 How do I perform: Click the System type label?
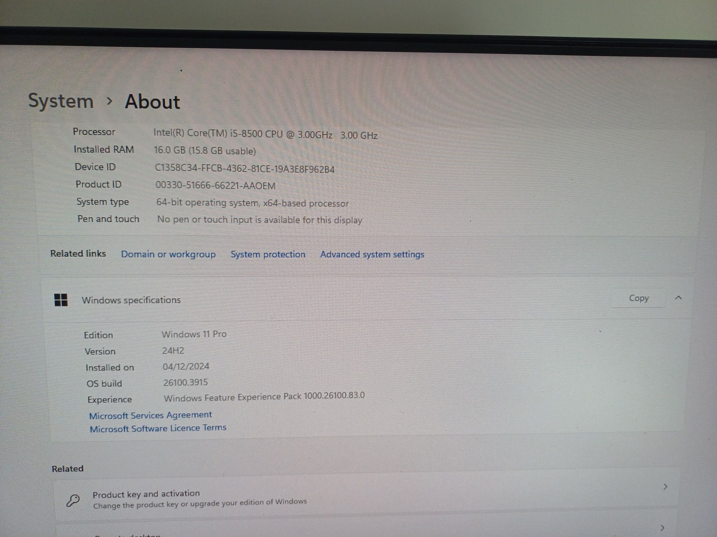click(x=103, y=202)
